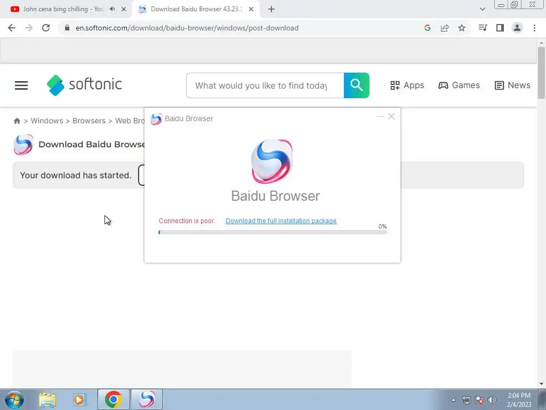Close the John cena bing chilling tab
The image size is (546, 410).
point(124,10)
